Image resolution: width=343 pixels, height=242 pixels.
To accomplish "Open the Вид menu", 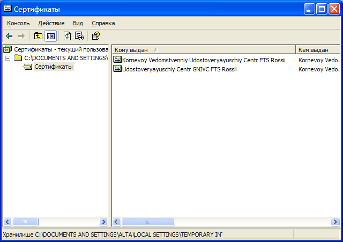I will tap(78, 23).
